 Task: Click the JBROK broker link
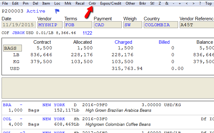point(18,33)
